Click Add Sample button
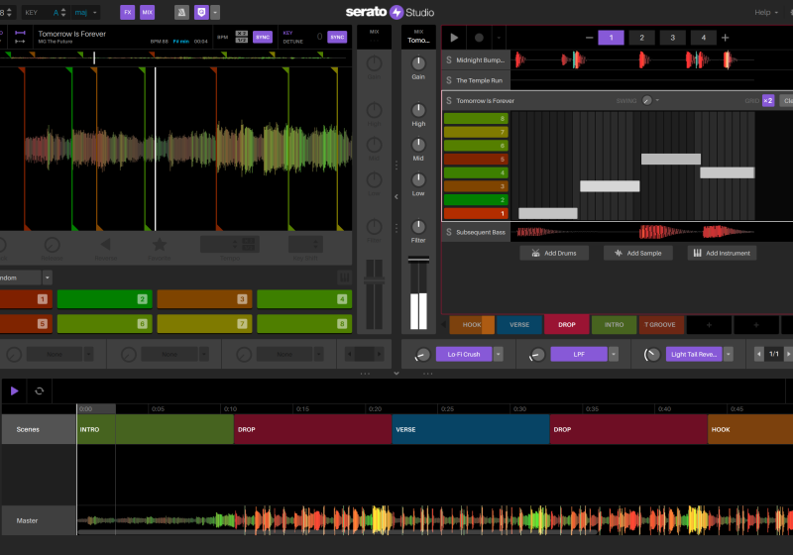 pos(638,253)
